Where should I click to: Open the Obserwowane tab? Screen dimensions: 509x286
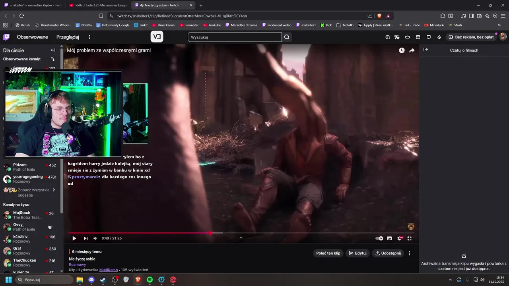[32, 37]
